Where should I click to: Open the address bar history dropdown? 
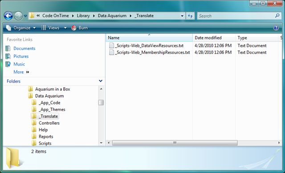coord(182,16)
